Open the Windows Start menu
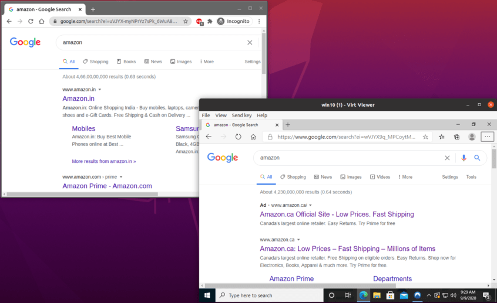This screenshot has width=497, height=303. pyautogui.click(x=207, y=295)
